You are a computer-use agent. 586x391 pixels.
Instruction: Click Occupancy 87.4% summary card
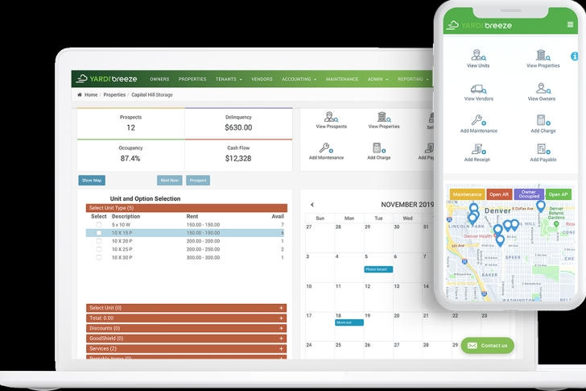click(130, 155)
